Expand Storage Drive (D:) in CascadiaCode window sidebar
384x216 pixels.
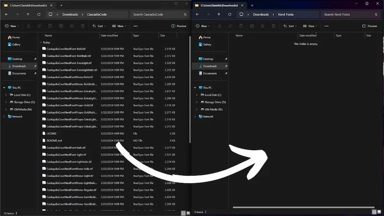point(6,102)
